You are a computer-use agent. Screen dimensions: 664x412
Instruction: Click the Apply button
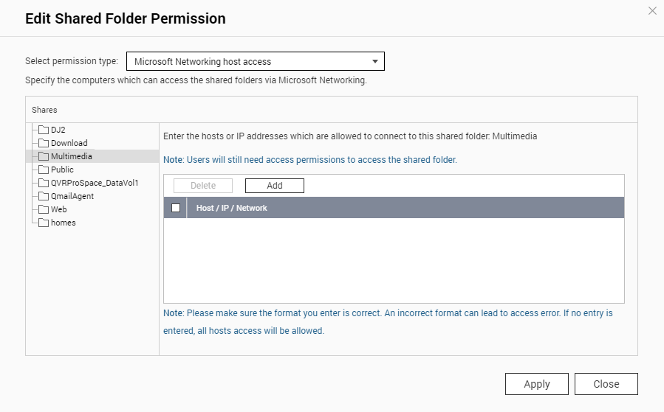coord(536,384)
